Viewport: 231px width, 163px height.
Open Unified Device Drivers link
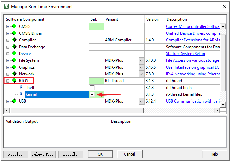[x=193, y=33]
